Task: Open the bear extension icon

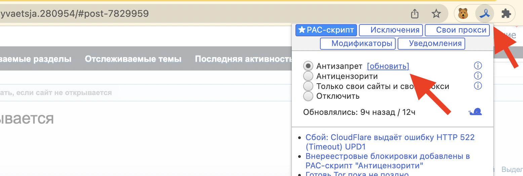Action: pyautogui.click(x=463, y=14)
